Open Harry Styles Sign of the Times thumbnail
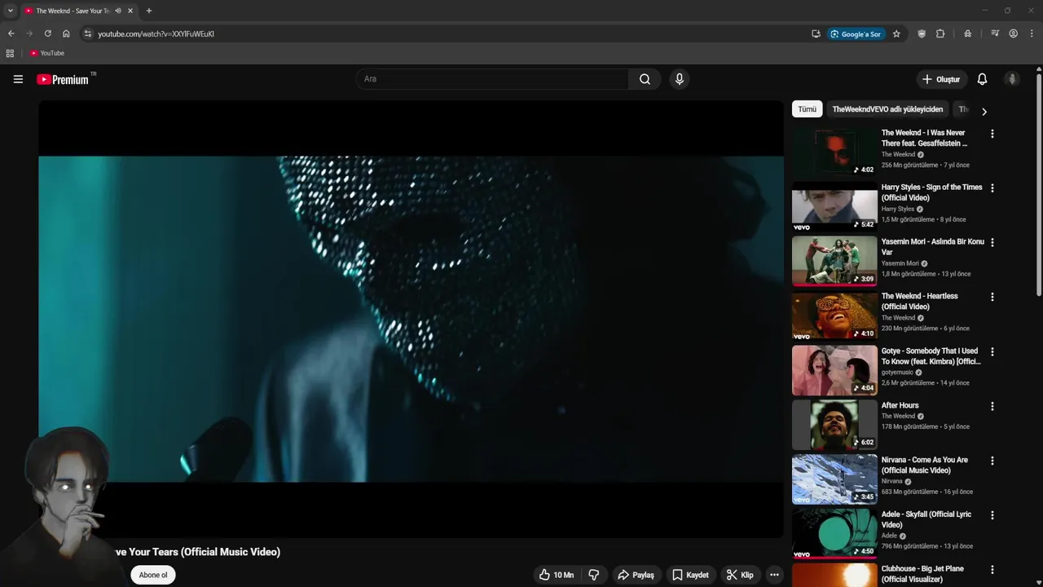 (834, 205)
